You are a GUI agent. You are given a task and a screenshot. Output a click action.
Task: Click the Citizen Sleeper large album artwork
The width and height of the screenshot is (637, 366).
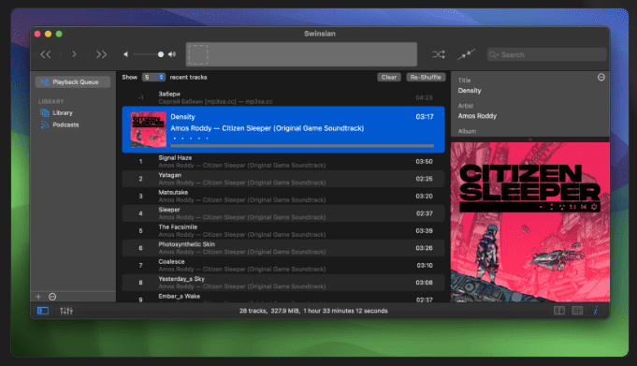point(530,222)
